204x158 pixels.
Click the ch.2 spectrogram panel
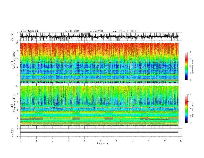99,106
